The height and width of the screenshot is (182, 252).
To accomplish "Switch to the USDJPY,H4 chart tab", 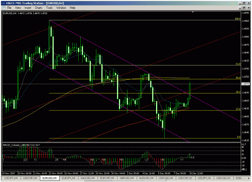I will (x=11, y=178).
